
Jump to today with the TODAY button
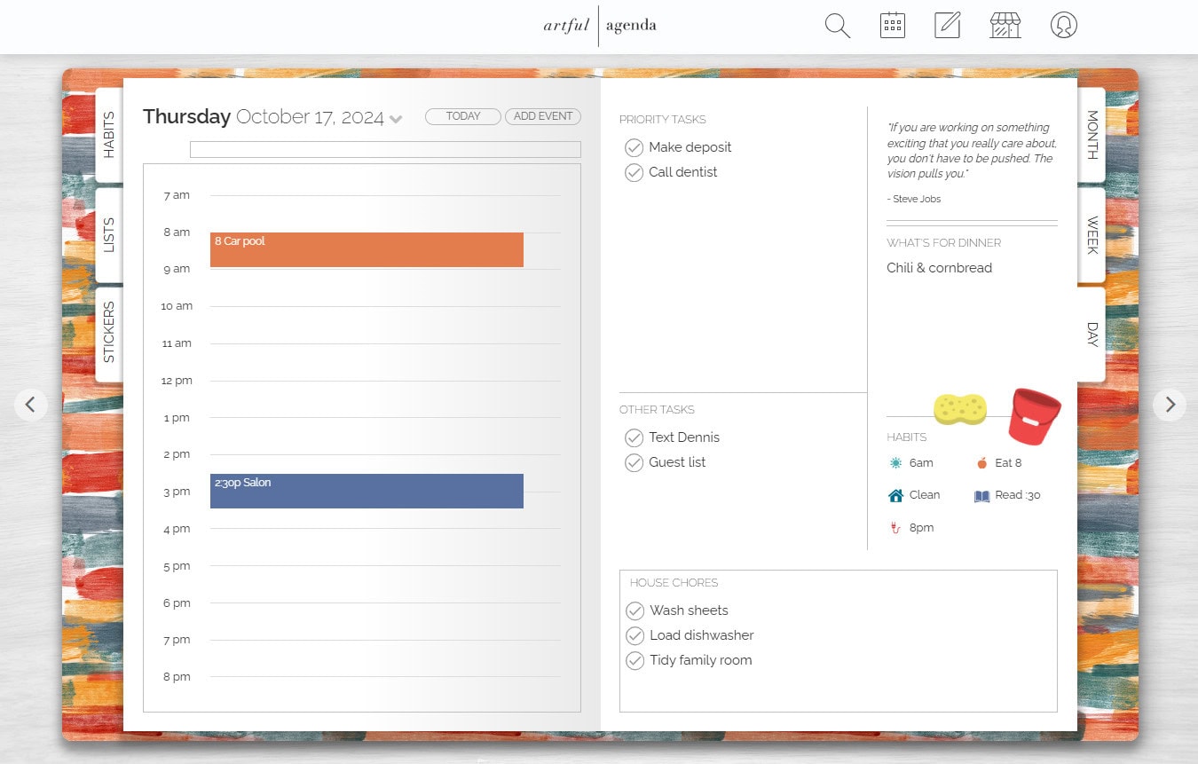pos(462,115)
